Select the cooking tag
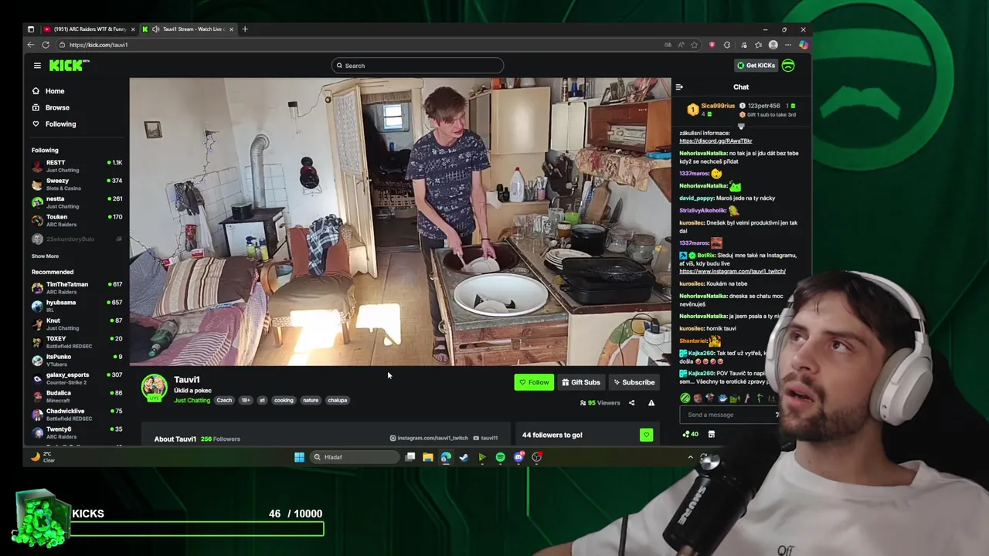This screenshot has height=556, width=989. tap(284, 400)
